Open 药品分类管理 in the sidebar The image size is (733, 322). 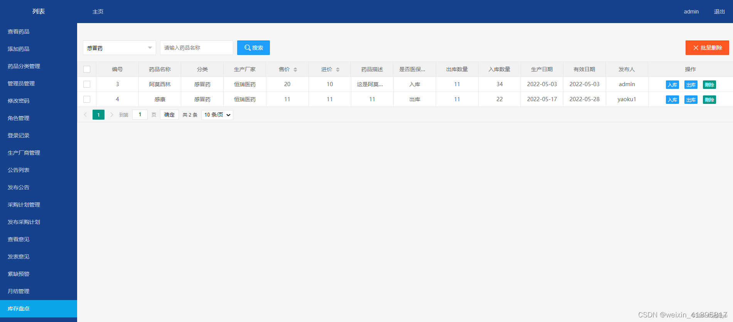tap(39, 66)
